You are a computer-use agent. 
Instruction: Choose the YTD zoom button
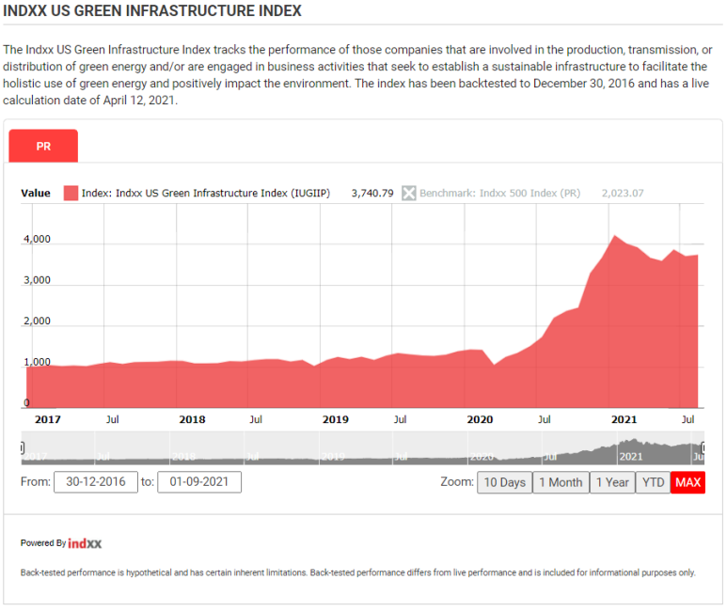click(x=653, y=482)
